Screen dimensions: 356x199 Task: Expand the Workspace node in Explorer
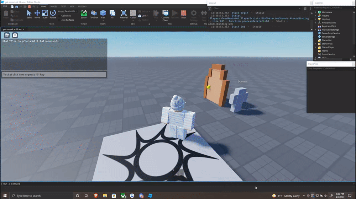tap(315, 12)
